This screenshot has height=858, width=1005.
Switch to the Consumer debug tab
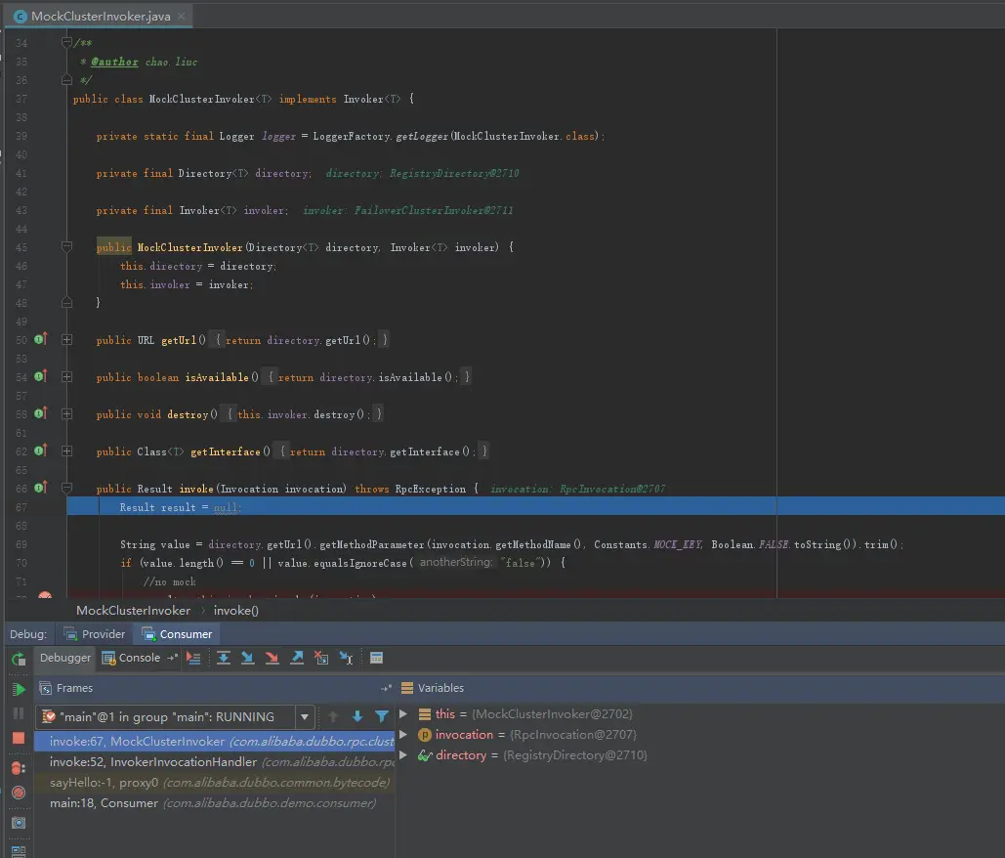point(177,634)
